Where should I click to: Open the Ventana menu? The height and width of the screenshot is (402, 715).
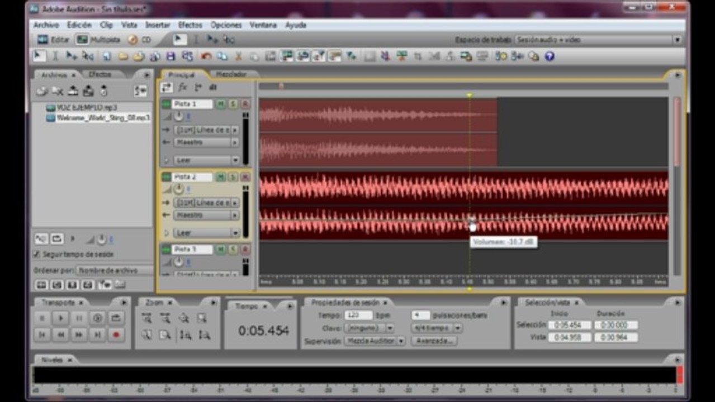coord(263,25)
